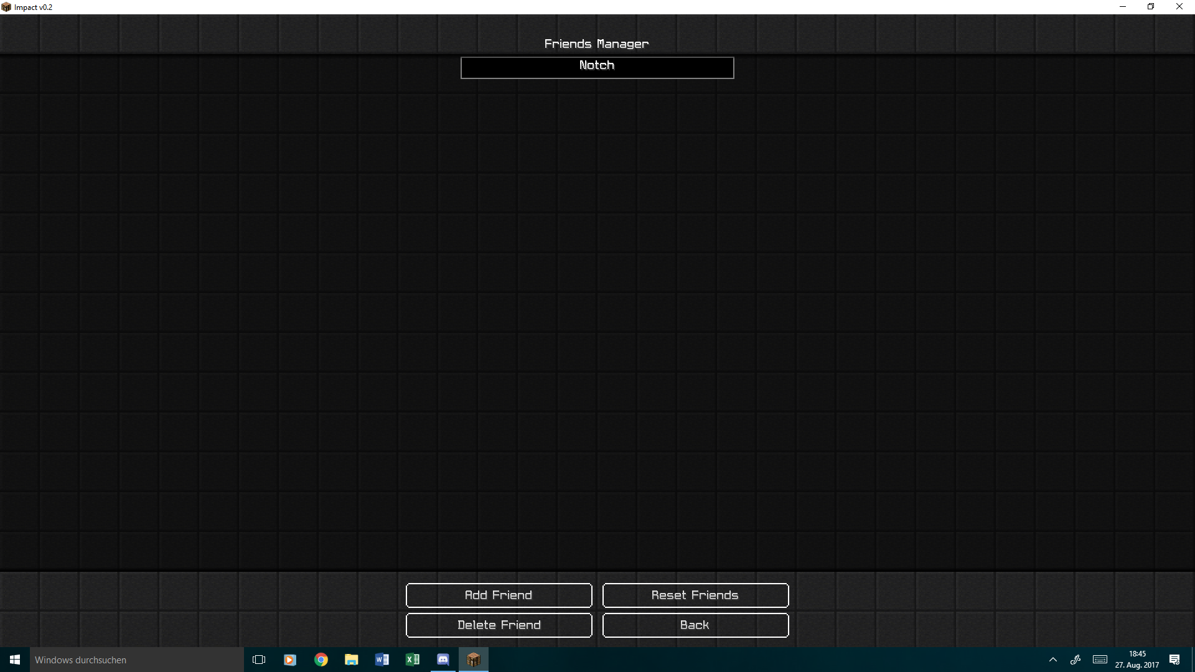Open Microsoft Excel from the taskbar

pos(413,660)
